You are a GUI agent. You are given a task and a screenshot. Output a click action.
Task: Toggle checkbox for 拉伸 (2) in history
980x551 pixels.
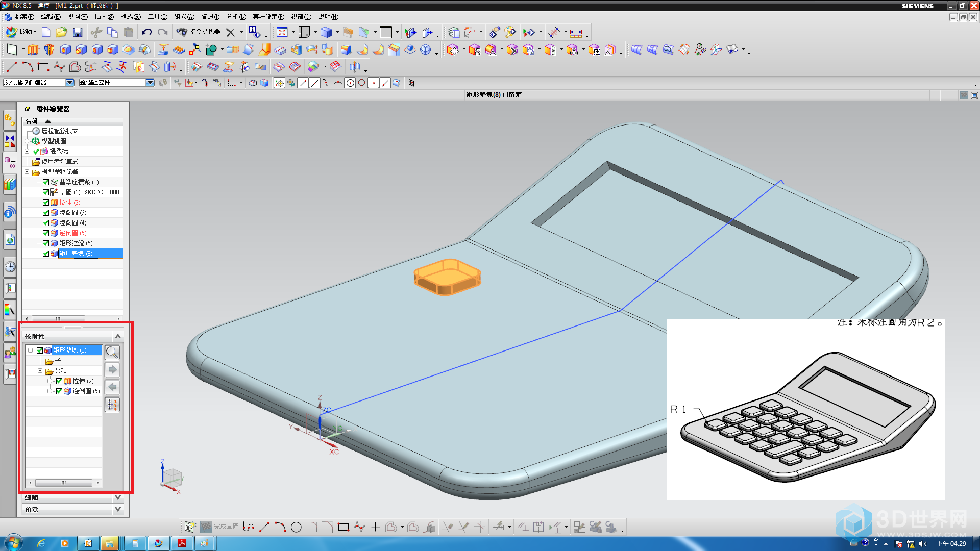[46, 203]
